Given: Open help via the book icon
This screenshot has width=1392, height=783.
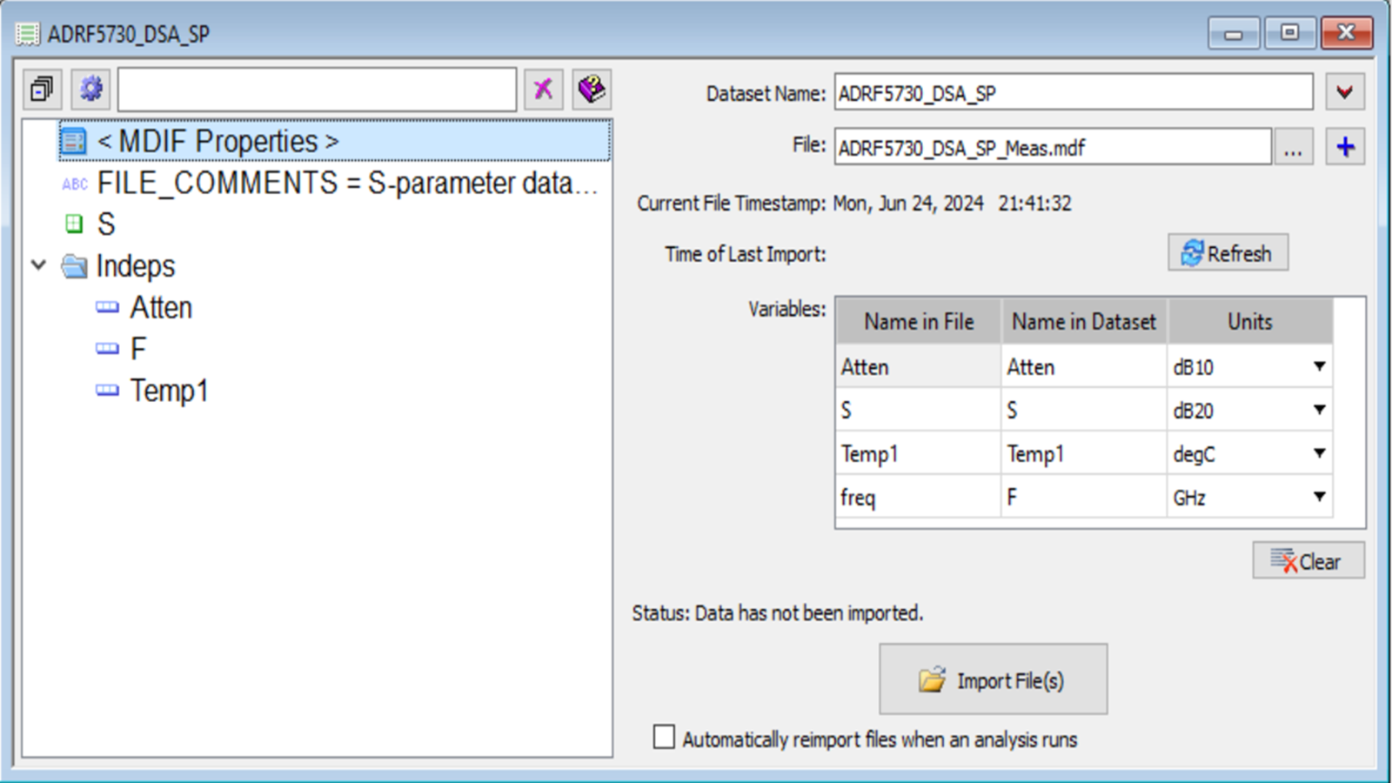Looking at the screenshot, I should [591, 87].
